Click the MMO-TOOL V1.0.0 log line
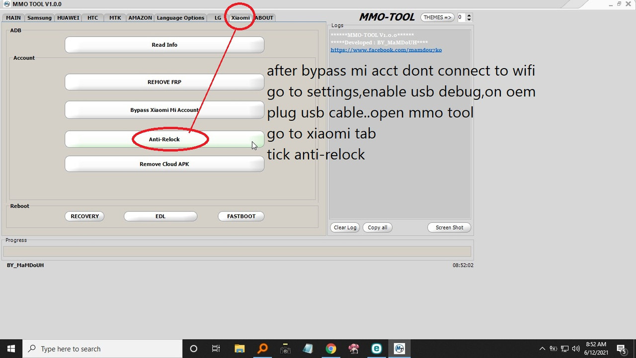This screenshot has height=358, width=636. coord(372,35)
